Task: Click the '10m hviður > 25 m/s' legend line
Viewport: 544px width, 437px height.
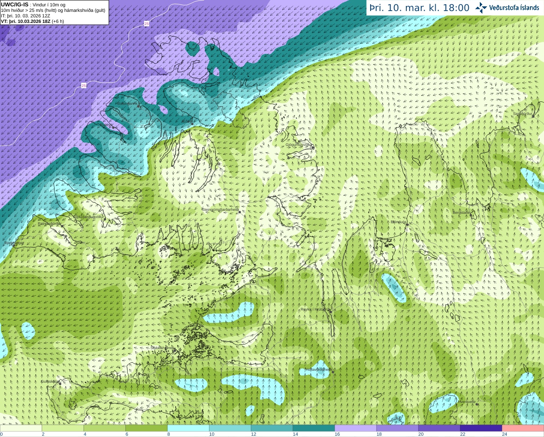Action: click(x=53, y=10)
